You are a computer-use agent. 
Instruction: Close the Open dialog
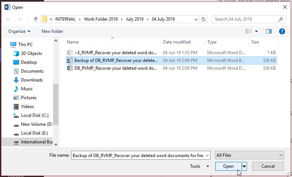[x=285, y=7]
